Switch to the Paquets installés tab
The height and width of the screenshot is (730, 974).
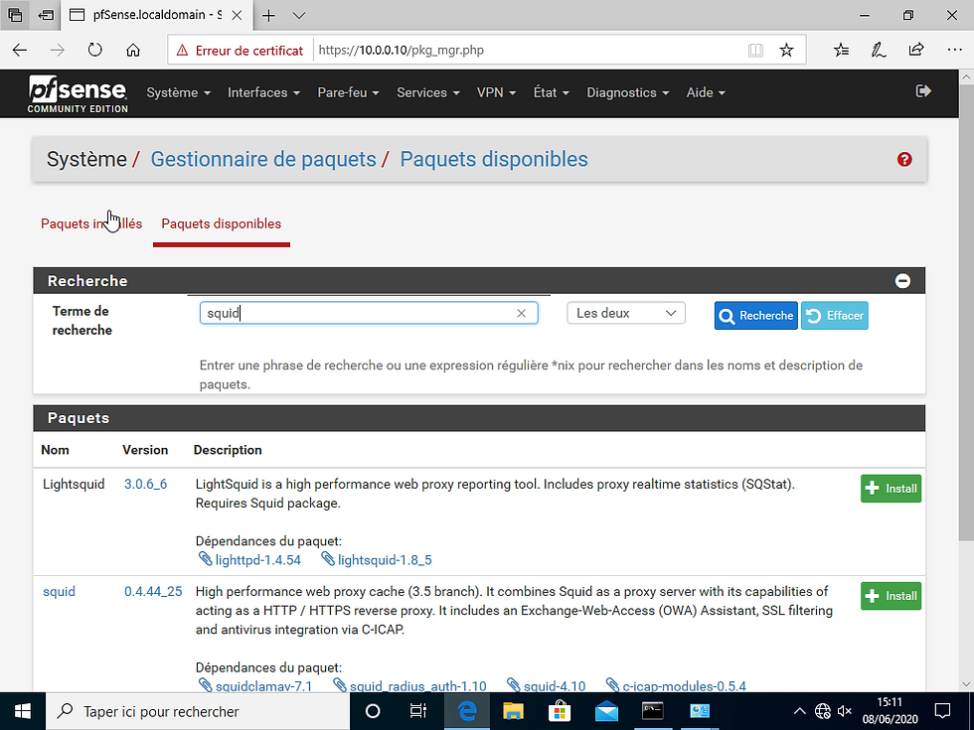(91, 223)
